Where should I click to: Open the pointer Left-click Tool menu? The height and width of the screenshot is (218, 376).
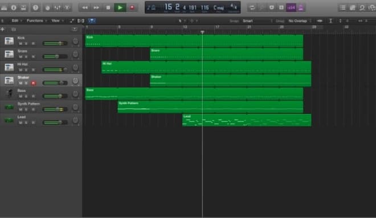click(x=182, y=21)
